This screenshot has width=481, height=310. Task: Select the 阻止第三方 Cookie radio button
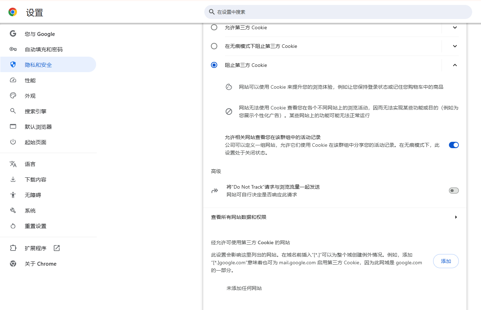[214, 65]
